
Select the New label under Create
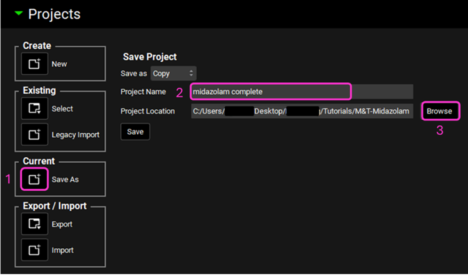tap(59, 64)
